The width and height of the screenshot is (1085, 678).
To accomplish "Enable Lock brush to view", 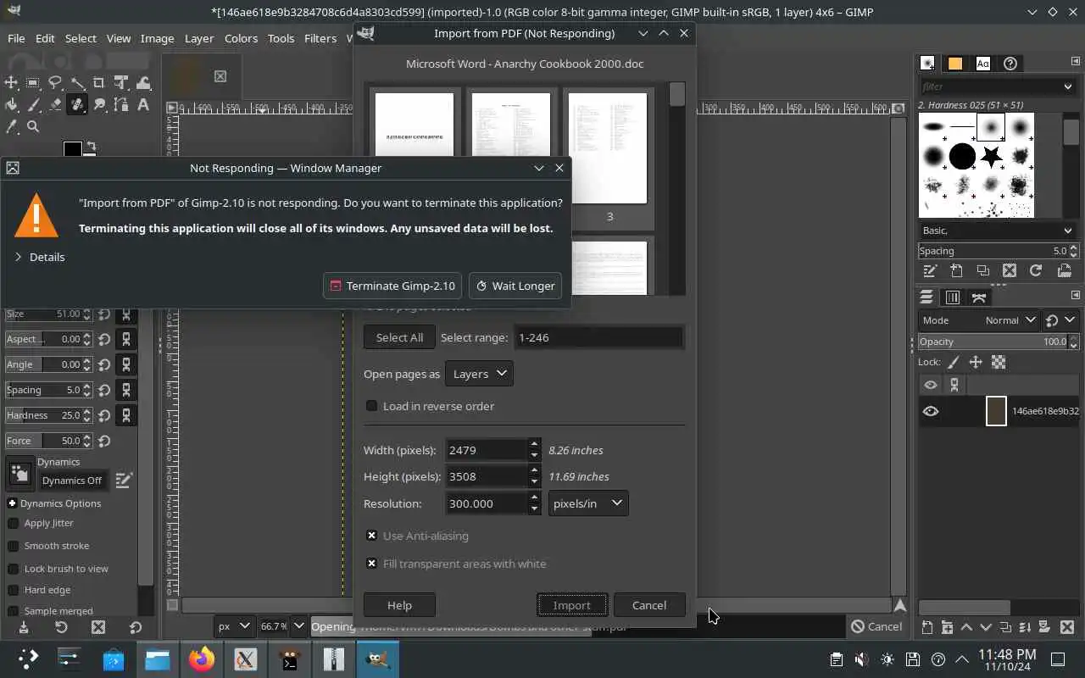I will 13,569.
